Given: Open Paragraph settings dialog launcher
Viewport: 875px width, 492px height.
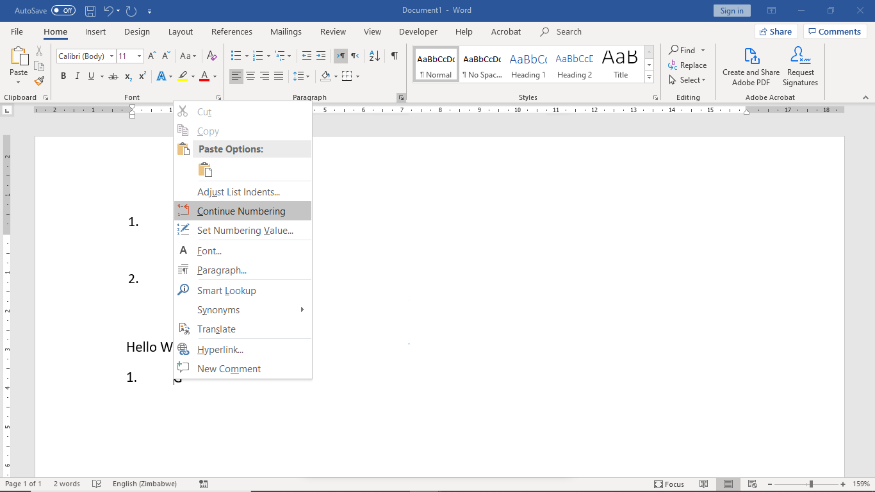Looking at the screenshot, I should tap(401, 97).
